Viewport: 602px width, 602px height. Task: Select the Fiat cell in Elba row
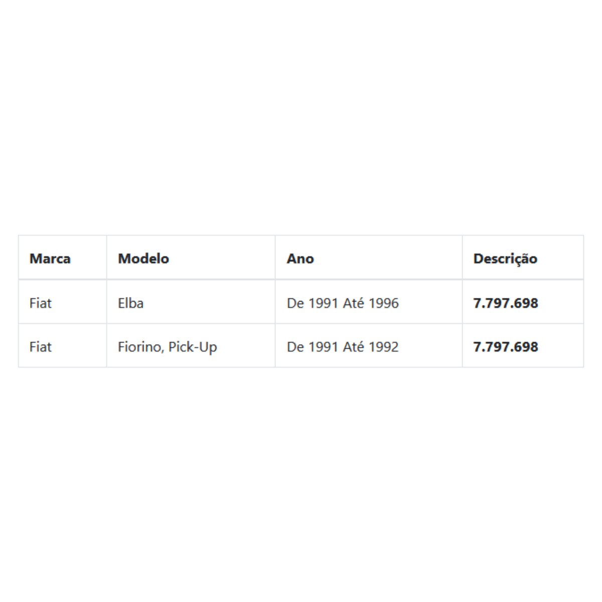(x=62, y=302)
